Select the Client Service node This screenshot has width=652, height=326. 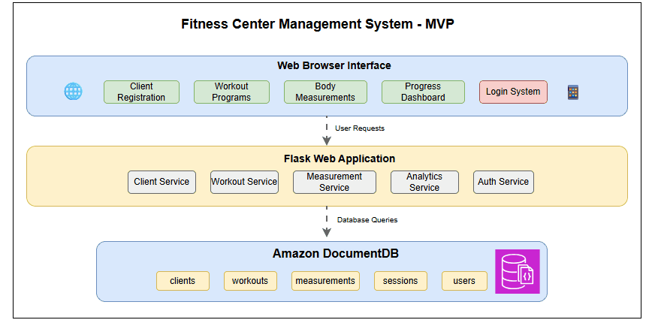click(161, 182)
